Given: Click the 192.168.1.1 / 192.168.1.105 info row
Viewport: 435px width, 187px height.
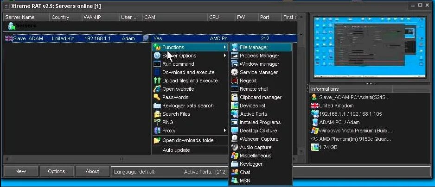Looking at the screenshot, I should tap(351, 114).
